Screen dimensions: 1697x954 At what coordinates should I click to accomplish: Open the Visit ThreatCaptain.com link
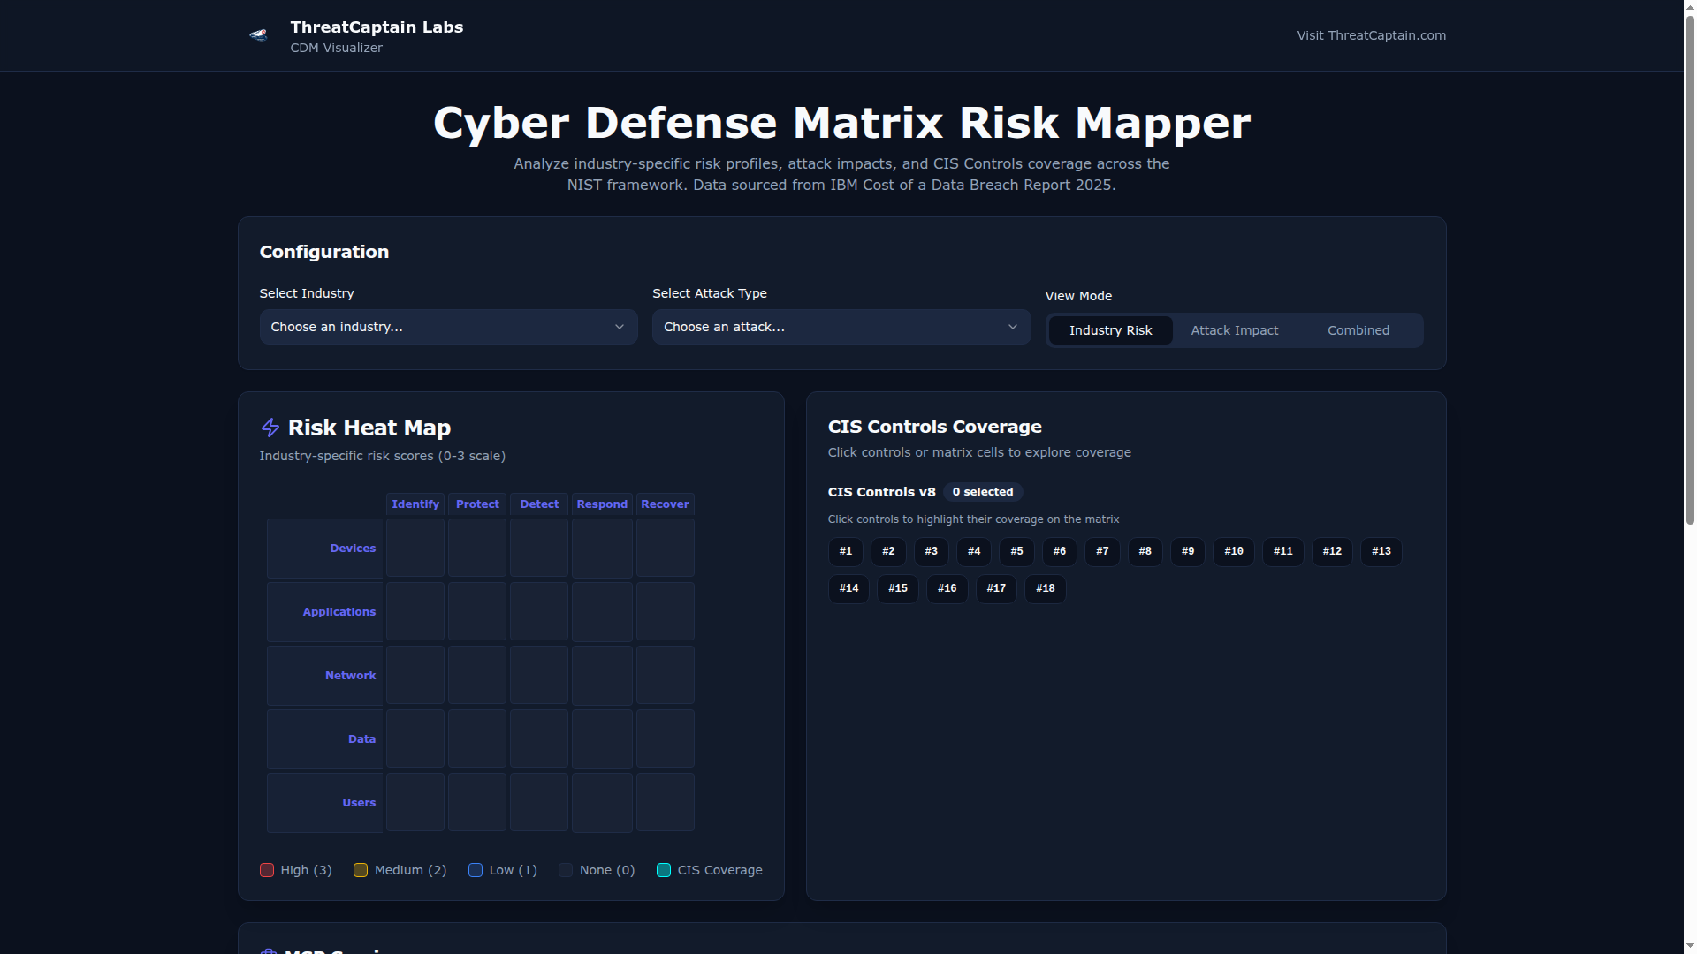(x=1371, y=35)
